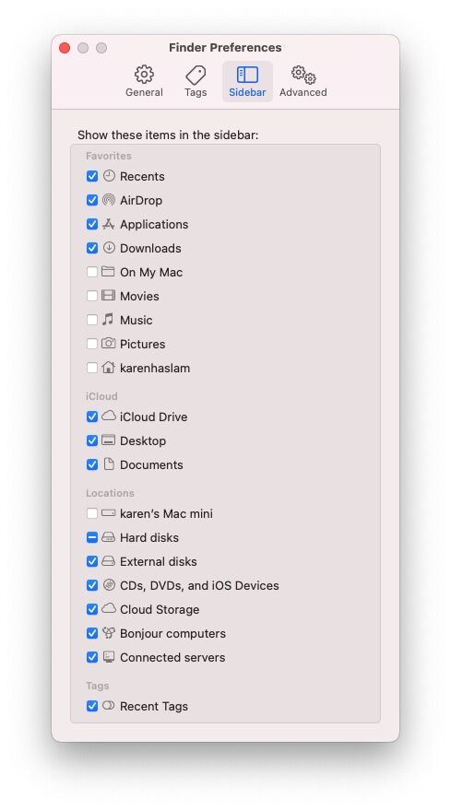Click the karenhaslam home icon

click(108, 368)
